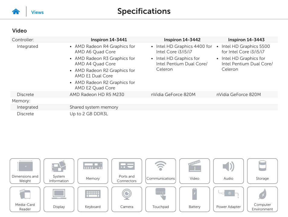Open the Touchpad specifications tile
The image size is (288, 217).
pos(161,199)
